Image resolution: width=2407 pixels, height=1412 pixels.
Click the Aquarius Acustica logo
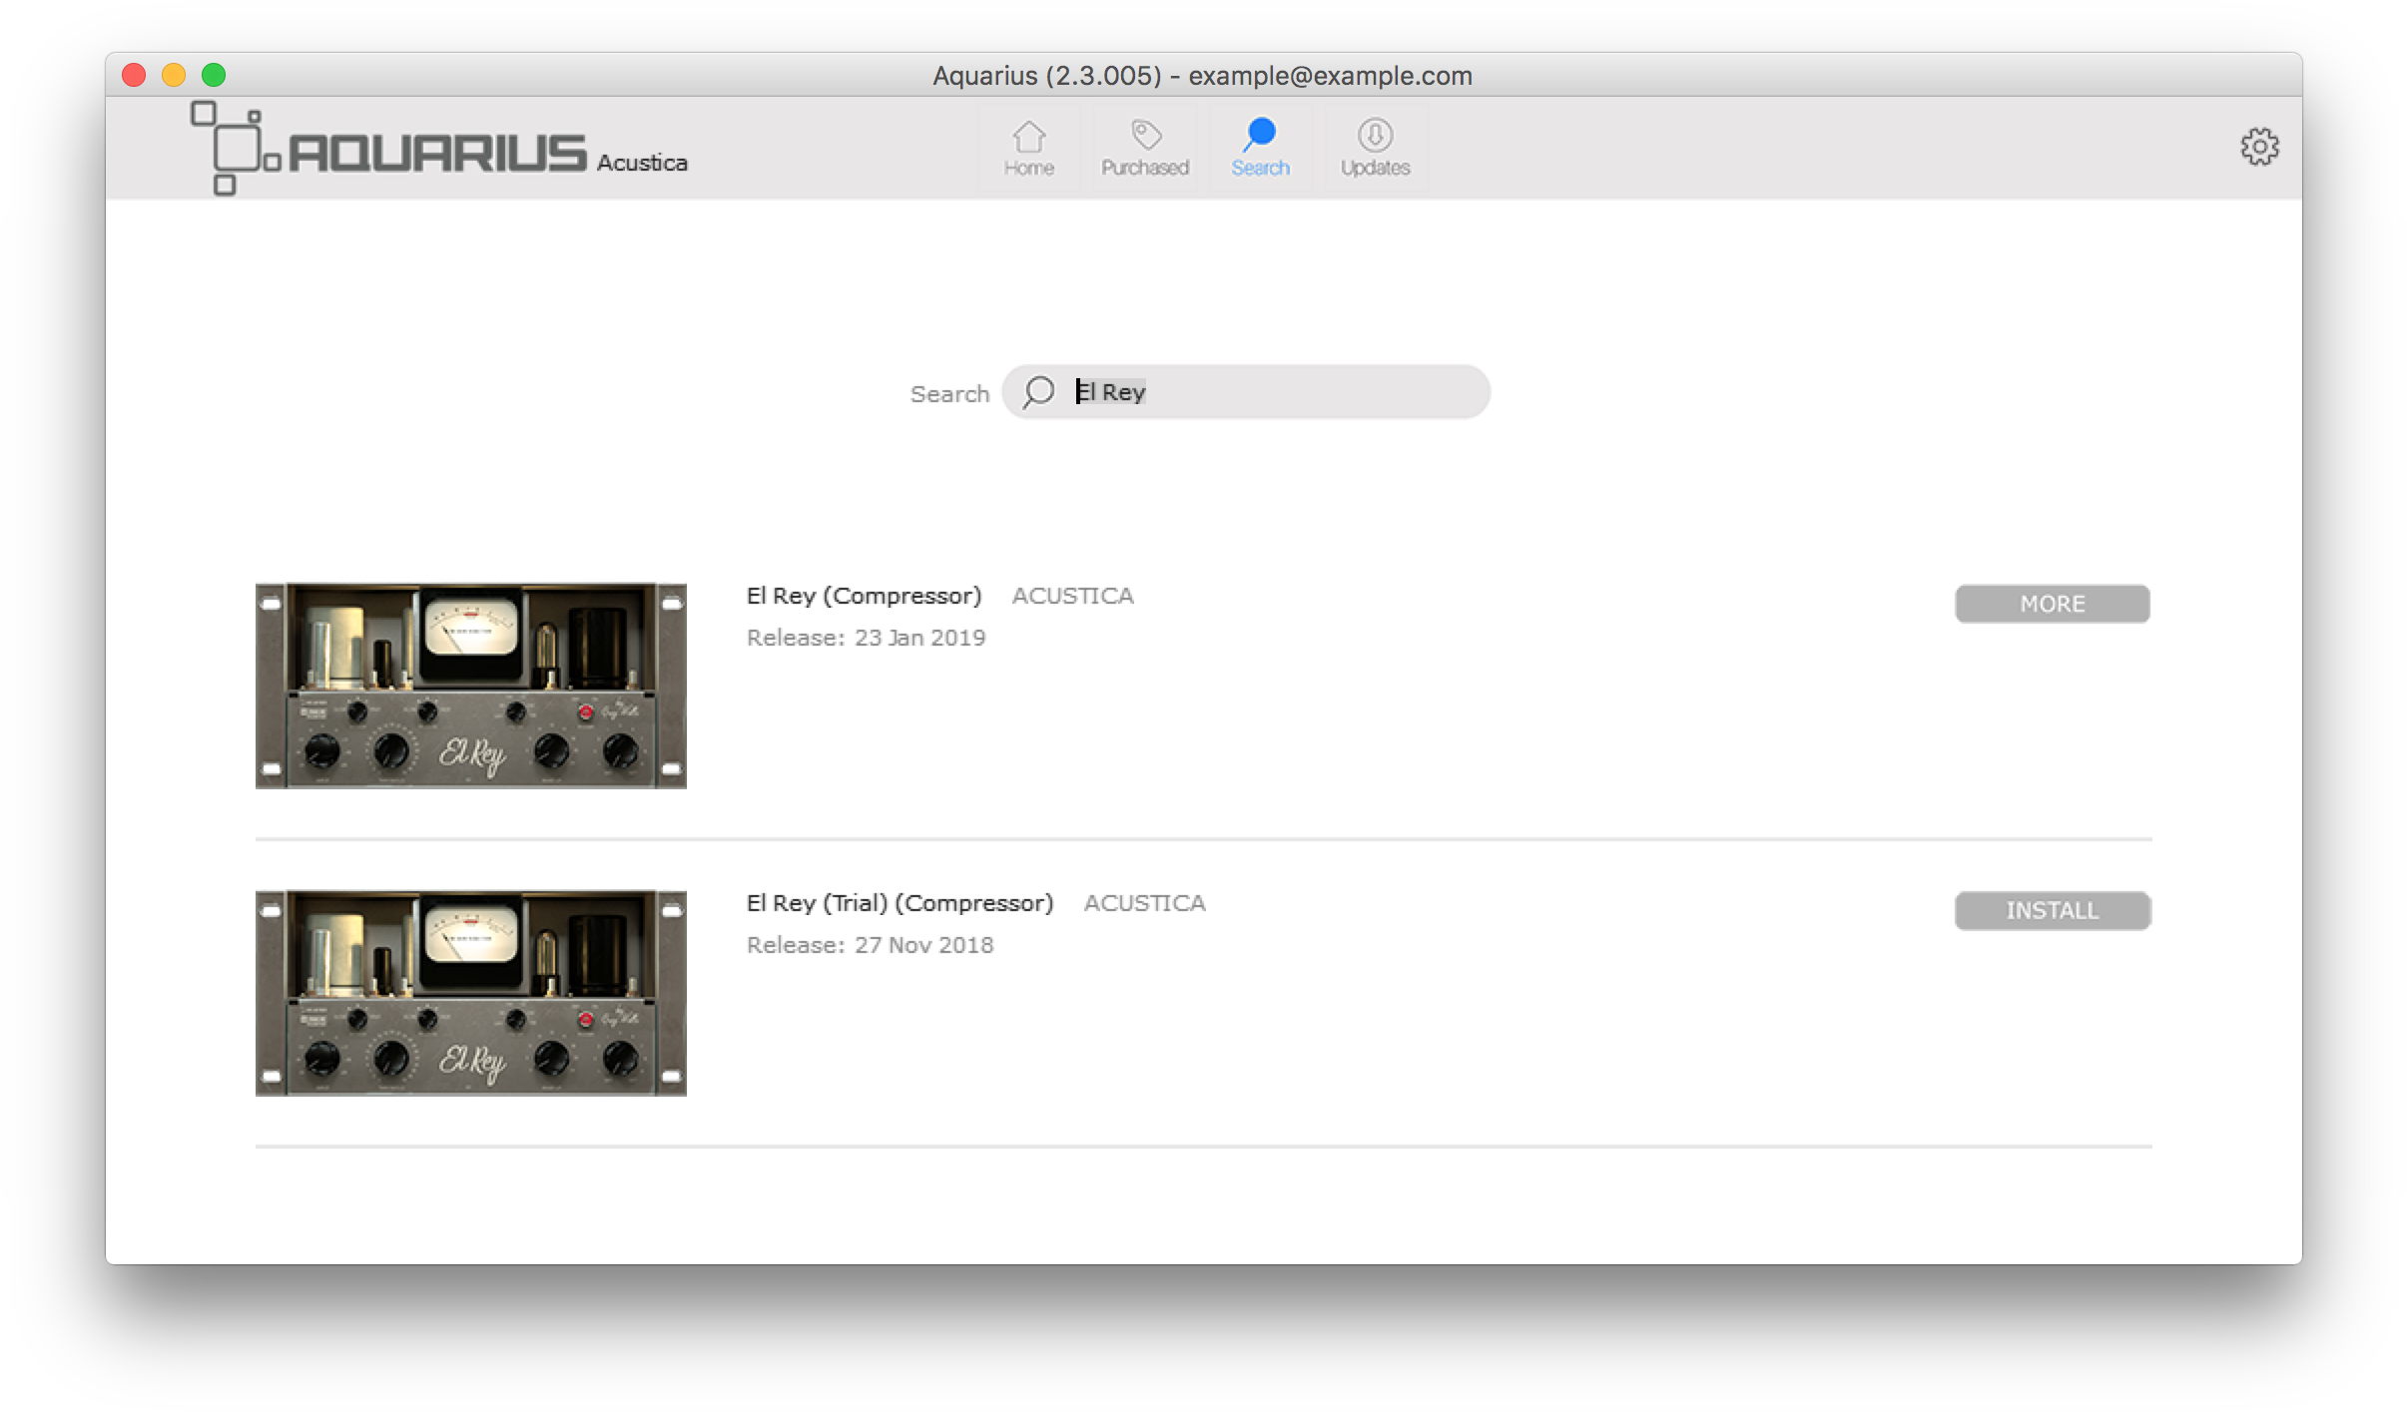(x=439, y=149)
